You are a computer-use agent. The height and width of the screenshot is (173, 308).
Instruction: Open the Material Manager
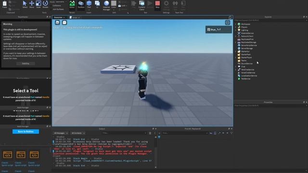(x=106, y=5)
